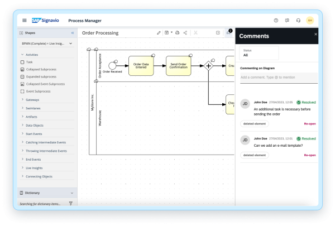Image resolution: width=335 pixels, height=226 pixels.
Task: Click the Shapes panel plus icon
Action: [21, 33]
